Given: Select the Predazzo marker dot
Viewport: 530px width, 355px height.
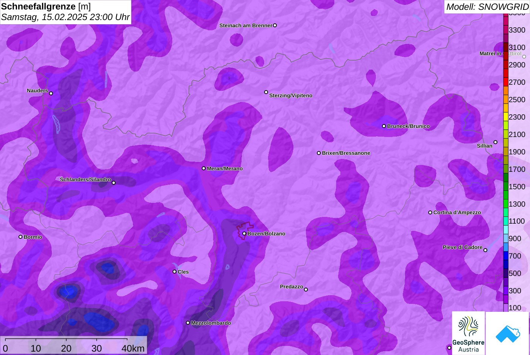Looking at the screenshot, I should 306,290.
